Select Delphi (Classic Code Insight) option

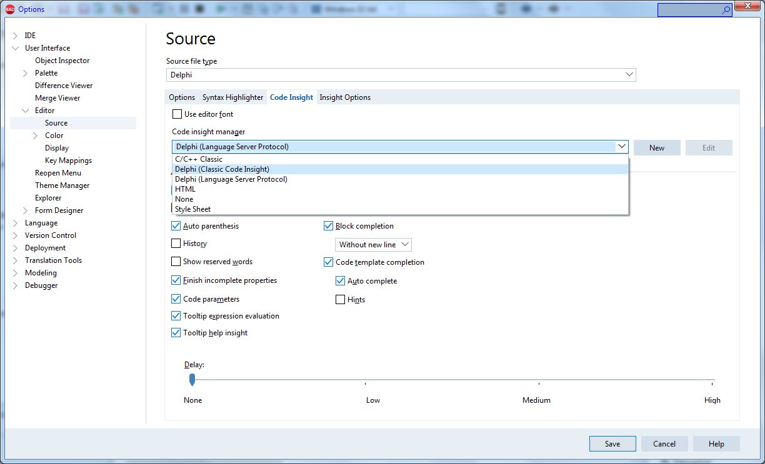coord(400,169)
